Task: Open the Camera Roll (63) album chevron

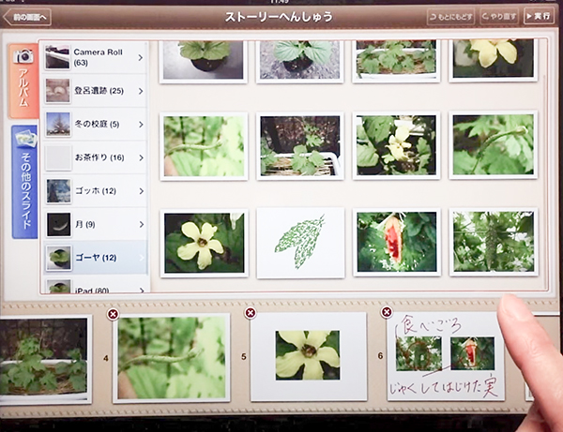Action: click(x=141, y=57)
